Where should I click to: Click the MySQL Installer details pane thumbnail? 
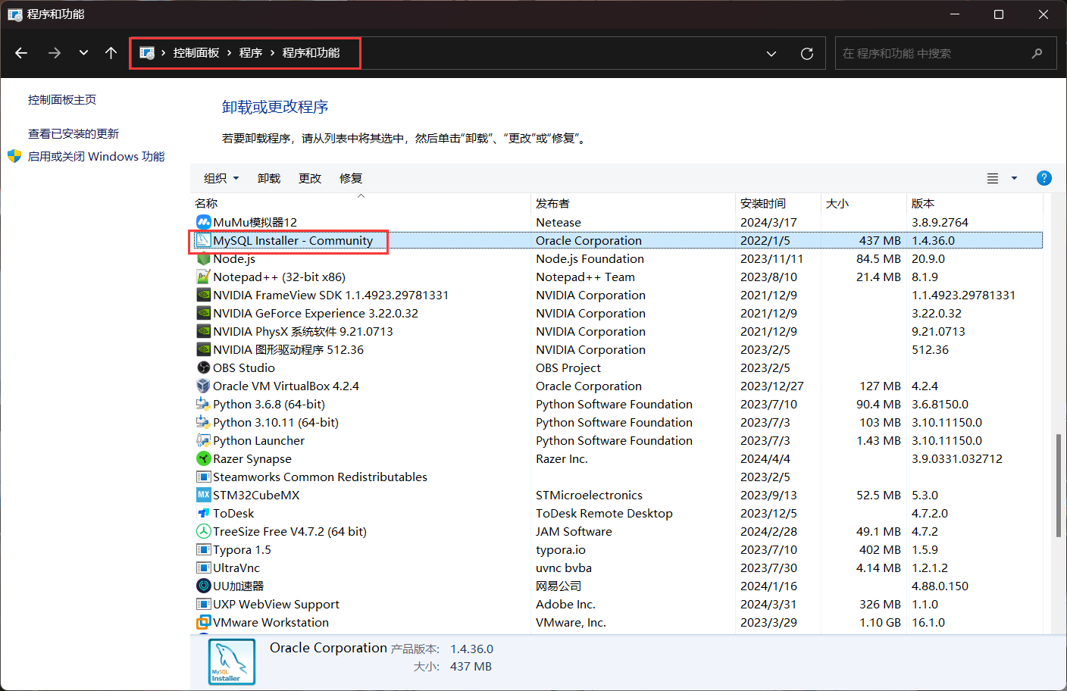(x=232, y=662)
